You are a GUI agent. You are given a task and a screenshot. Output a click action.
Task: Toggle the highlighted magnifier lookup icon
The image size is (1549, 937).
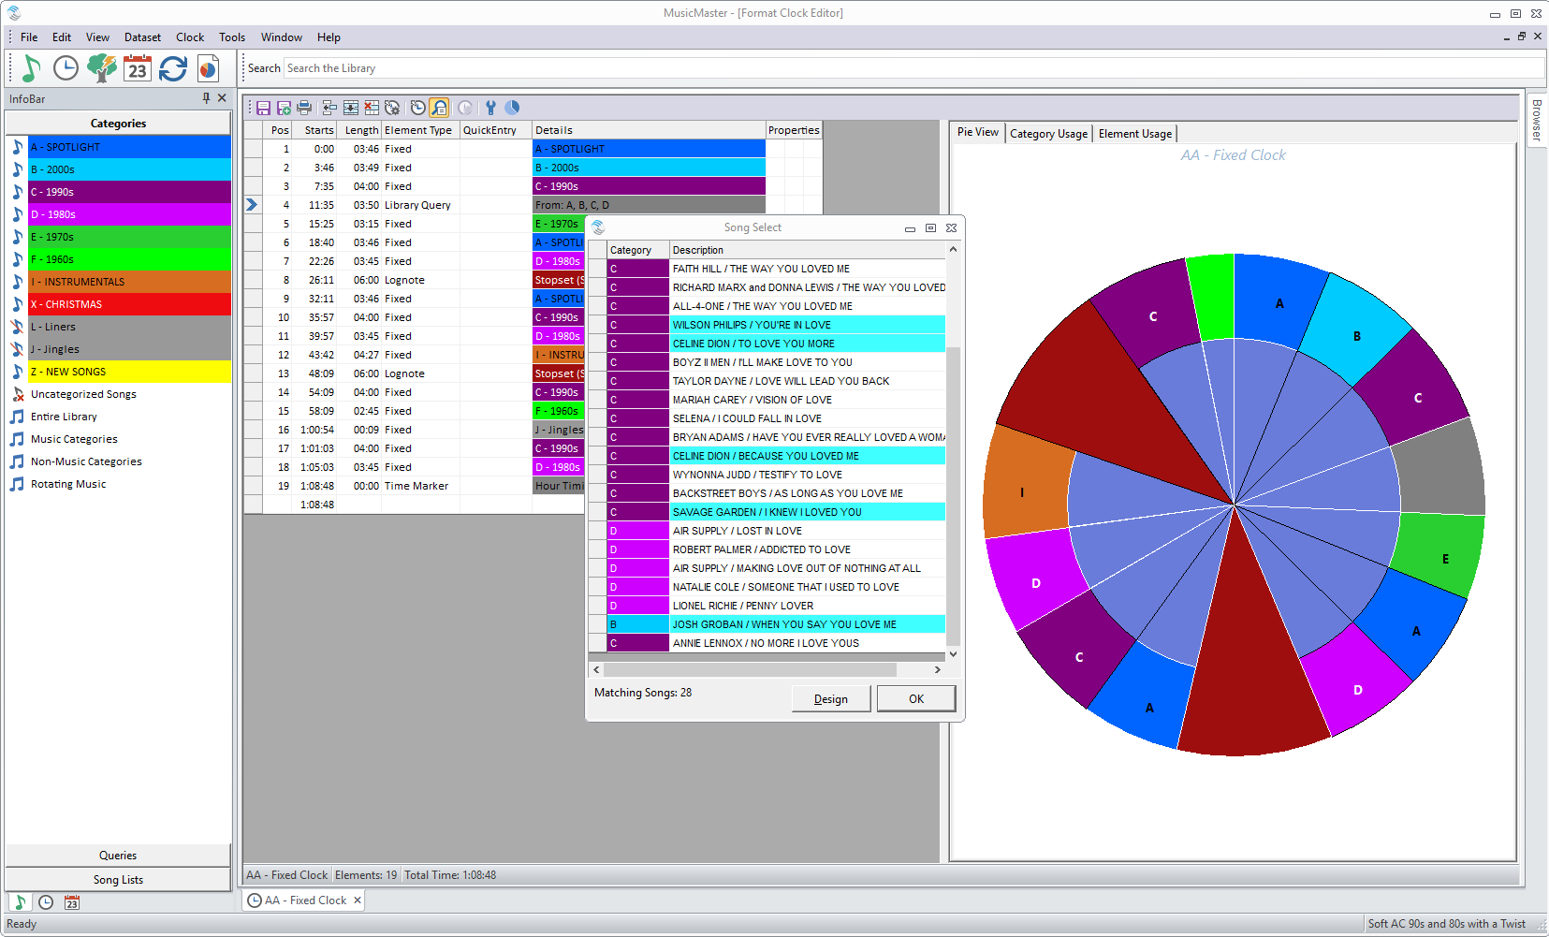point(439,108)
